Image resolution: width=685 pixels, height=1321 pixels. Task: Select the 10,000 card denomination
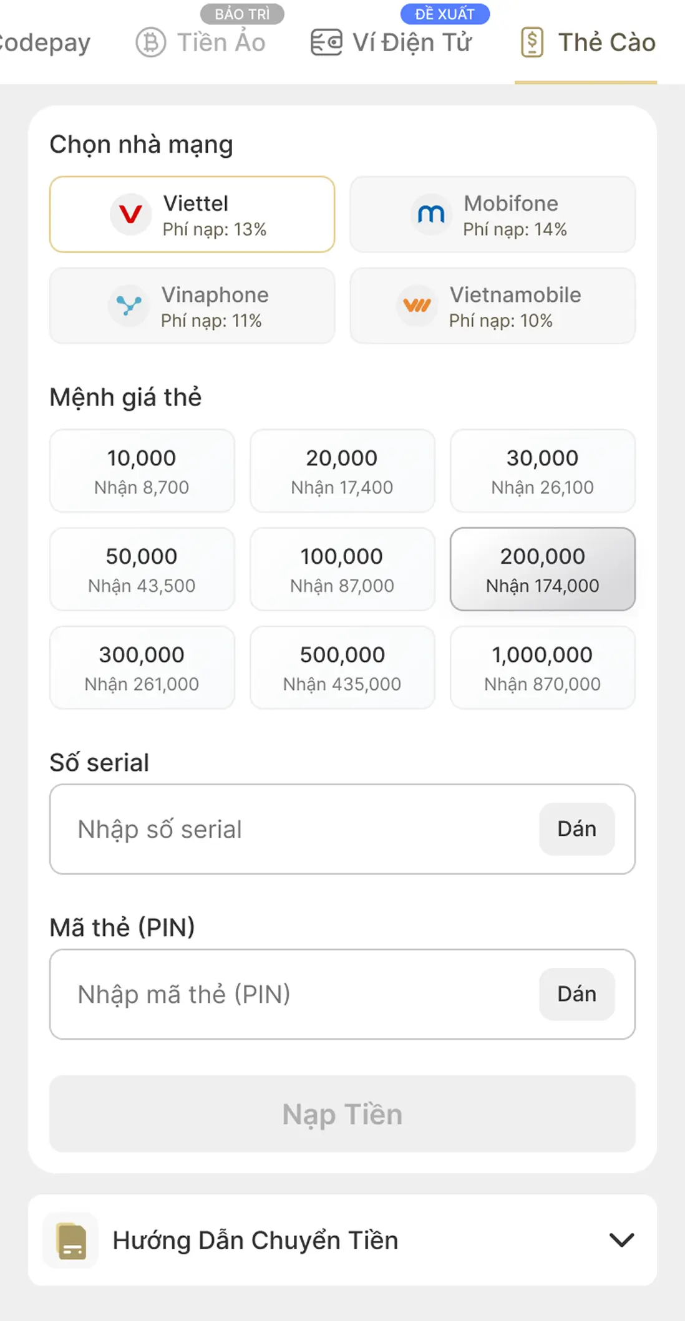[142, 471]
